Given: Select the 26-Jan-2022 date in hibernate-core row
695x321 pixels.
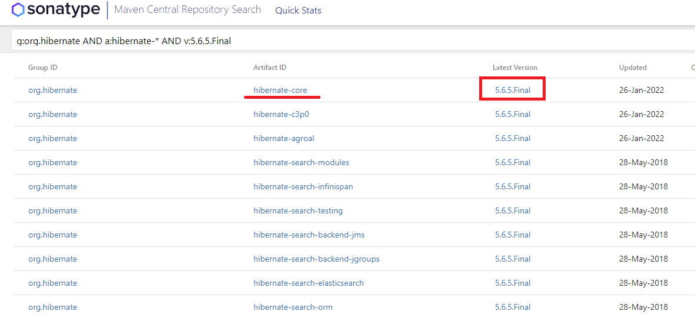Looking at the screenshot, I should coord(641,90).
